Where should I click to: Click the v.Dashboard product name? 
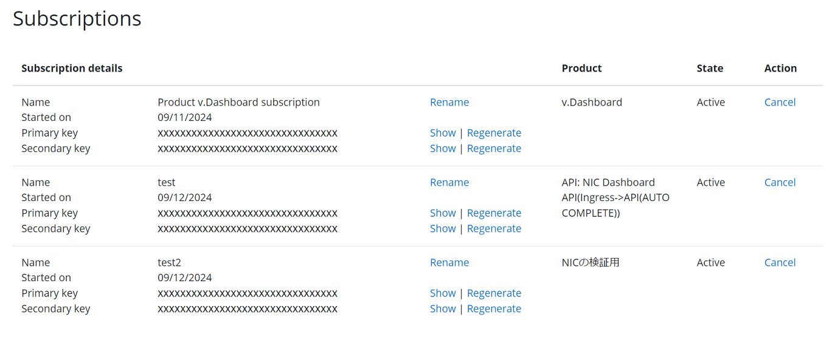click(x=591, y=102)
